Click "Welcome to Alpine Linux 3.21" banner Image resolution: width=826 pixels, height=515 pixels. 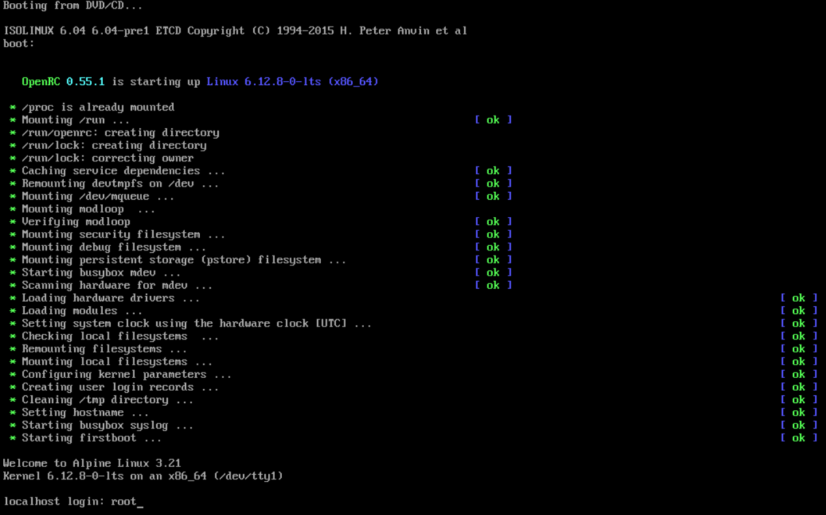(92, 464)
